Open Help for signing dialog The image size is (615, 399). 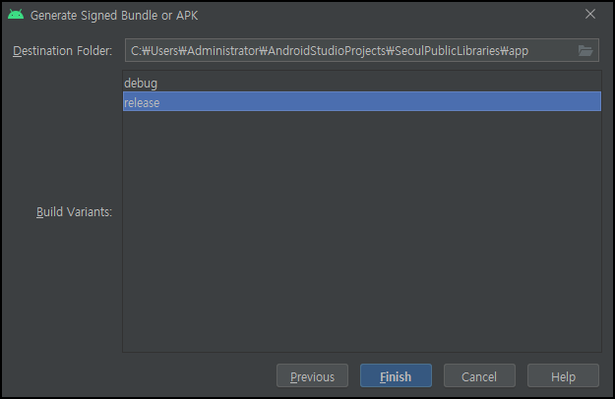[x=563, y=375]
